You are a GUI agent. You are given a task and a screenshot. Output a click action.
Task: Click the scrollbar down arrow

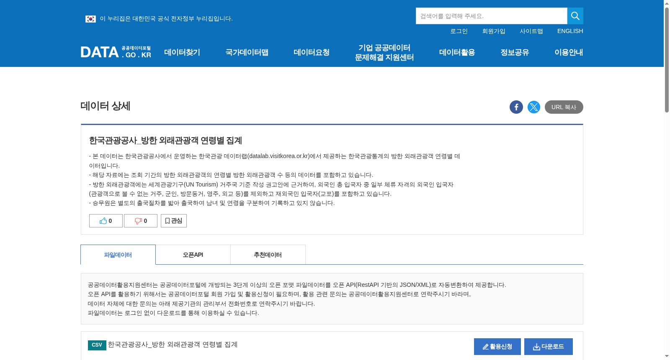[667, 356]
